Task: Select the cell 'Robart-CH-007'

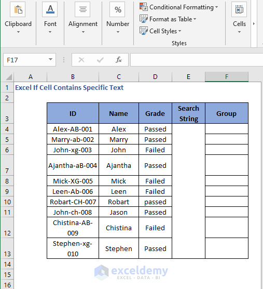Action: pyautogui.click(x=73, y=202)
